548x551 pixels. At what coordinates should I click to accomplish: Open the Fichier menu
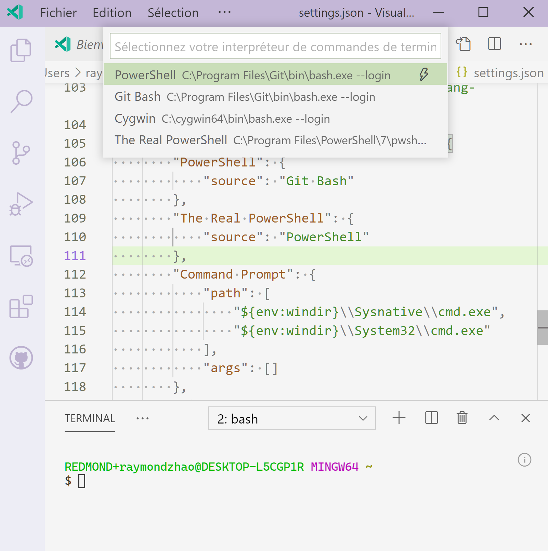58,13
